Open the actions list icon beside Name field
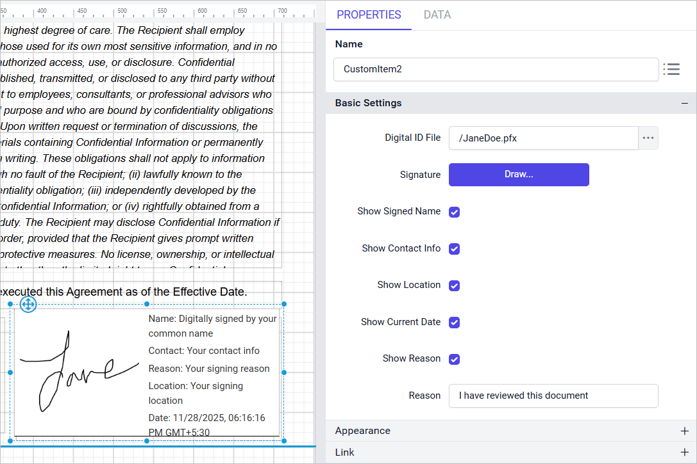 point(671,69)
